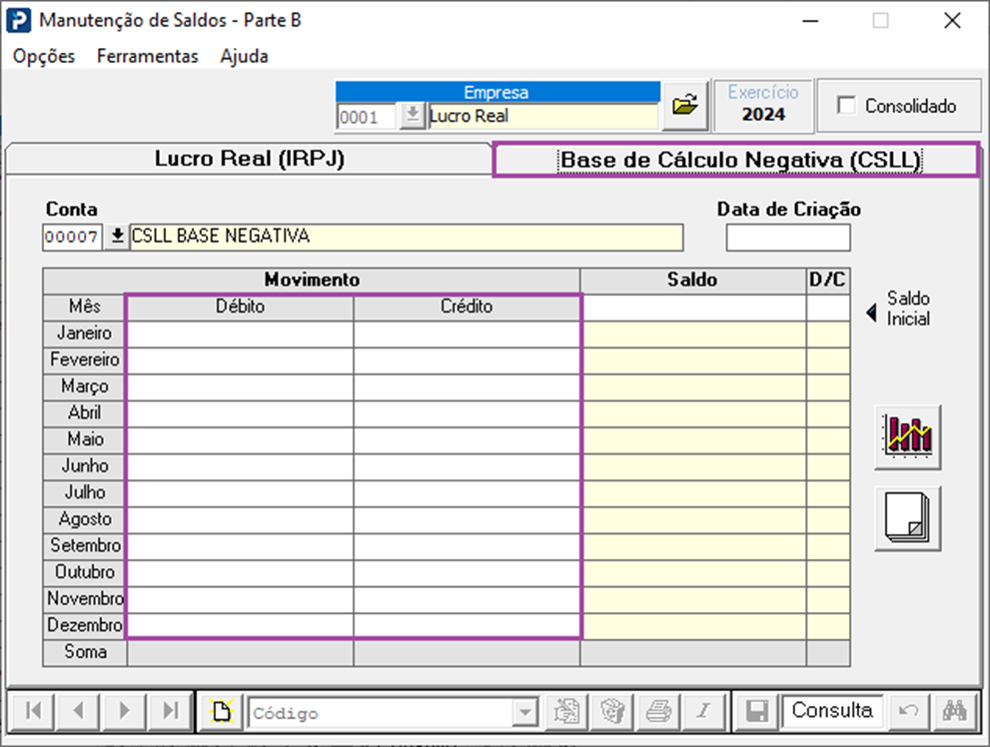Viewport: 990px width, 747px height.
Task: Click the Novembro Crédito cell
Action: pyautogui.click(x=467, y=599)
